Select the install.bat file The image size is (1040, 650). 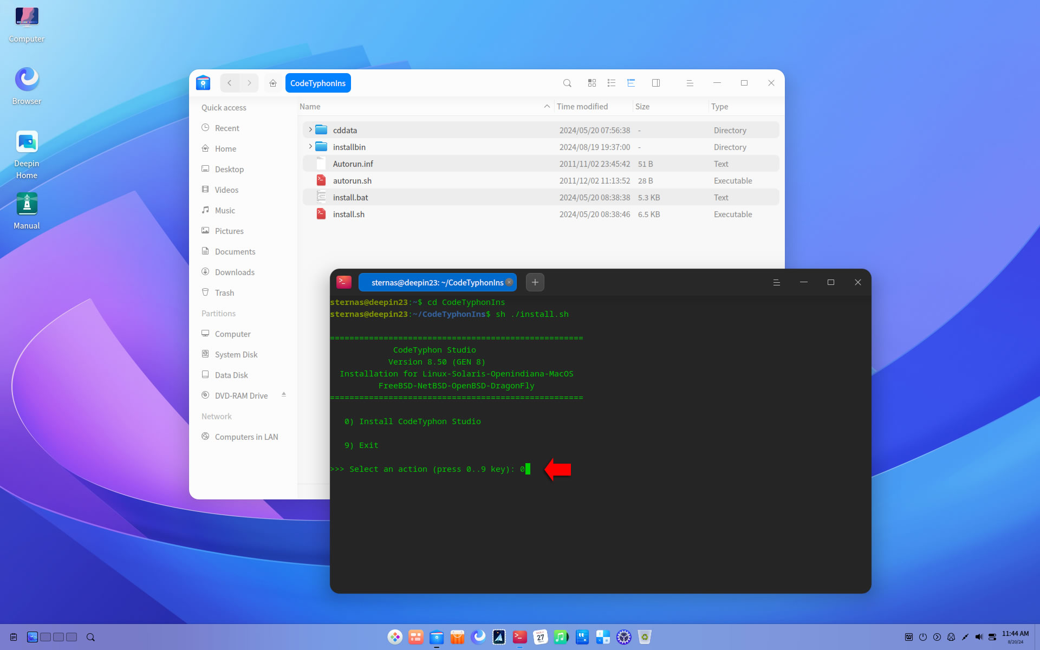pos(541,197)
